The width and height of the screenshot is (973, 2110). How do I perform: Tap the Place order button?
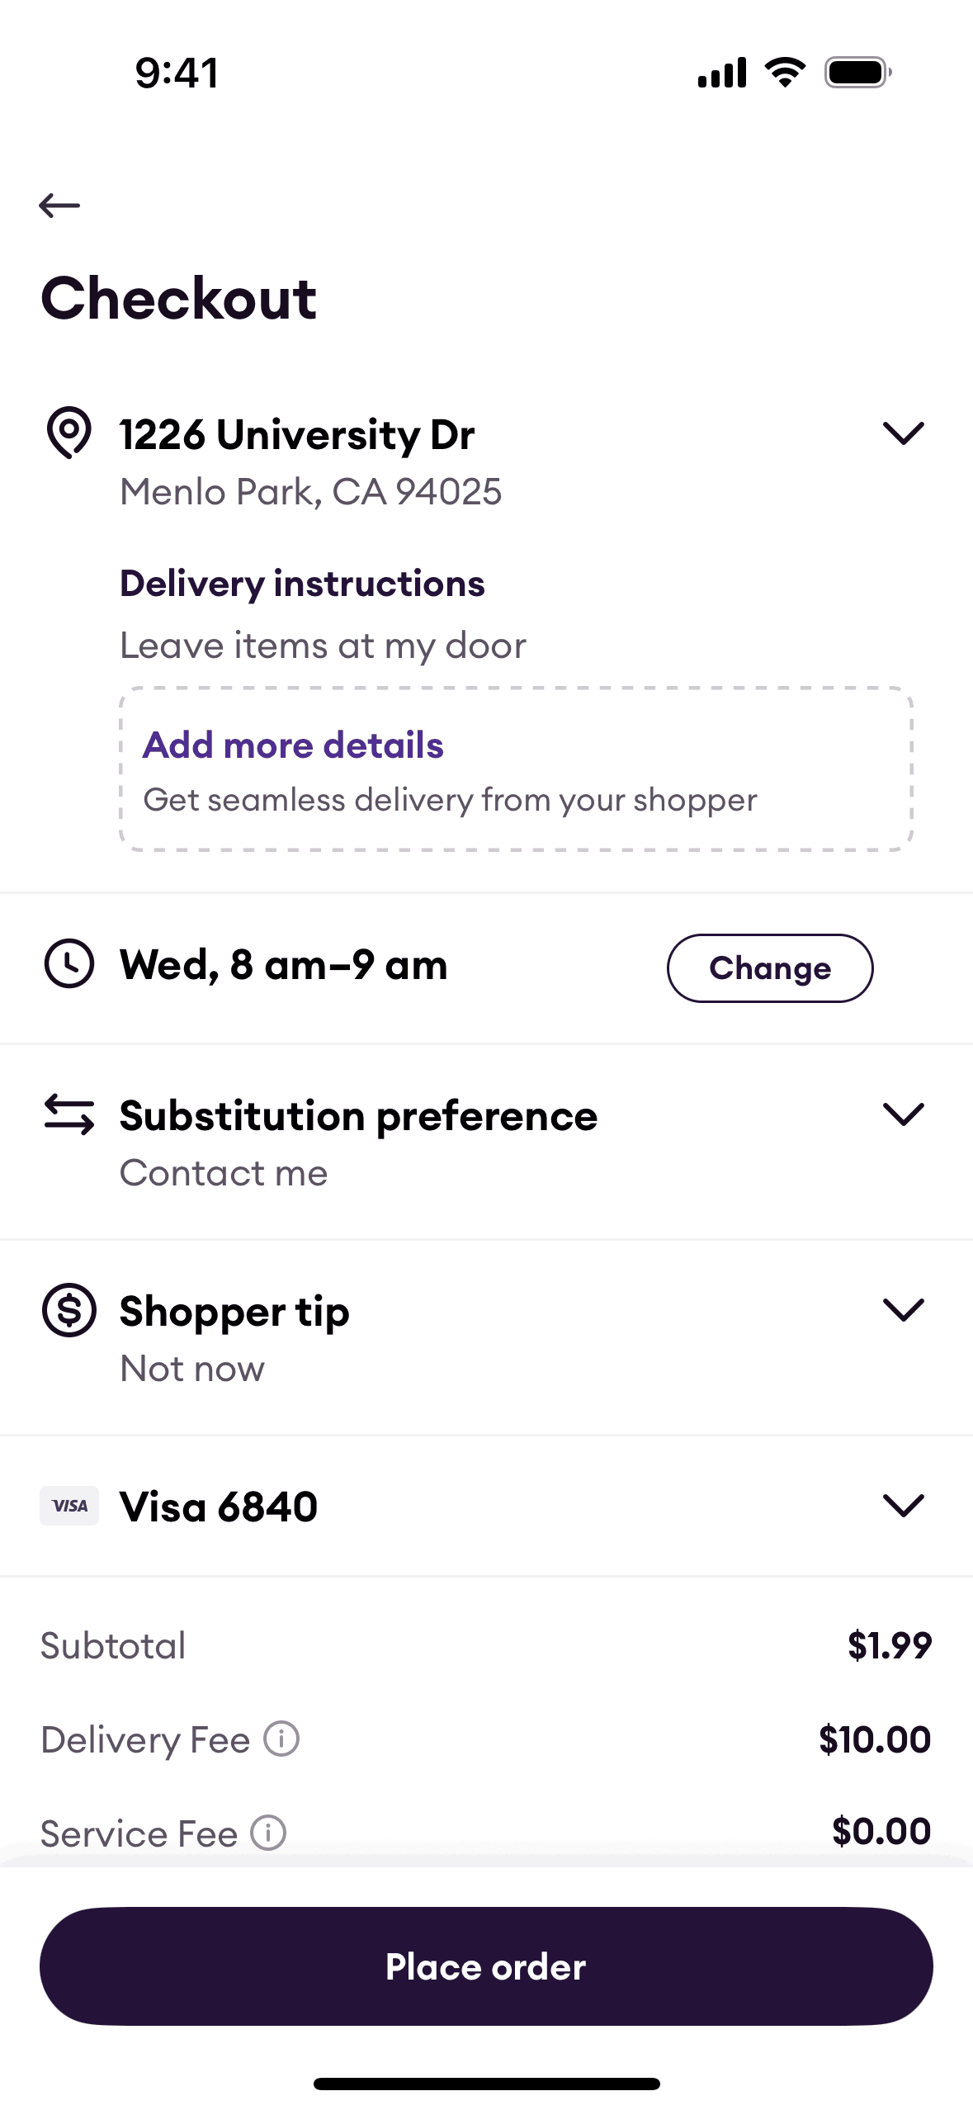[x=486, y=1966]
